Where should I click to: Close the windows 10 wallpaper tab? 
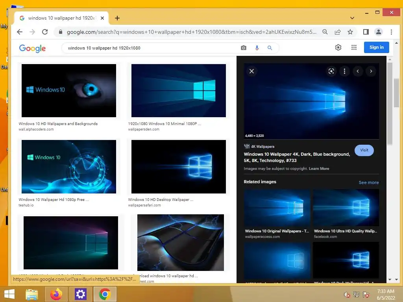(102, 18)
